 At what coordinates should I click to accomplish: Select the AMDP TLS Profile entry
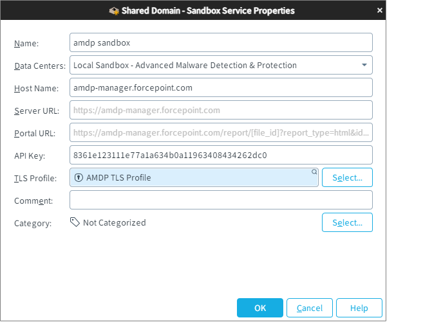(x=119, y=177)
